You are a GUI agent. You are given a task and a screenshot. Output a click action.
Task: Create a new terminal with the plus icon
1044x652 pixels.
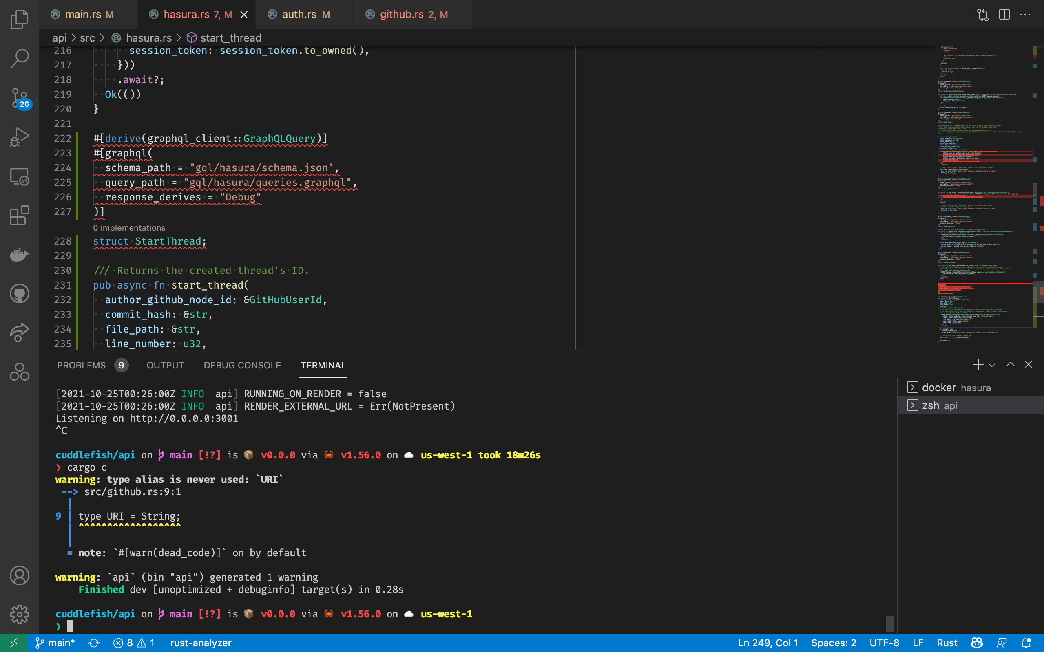pyautogui.click(x=978, y=364)
